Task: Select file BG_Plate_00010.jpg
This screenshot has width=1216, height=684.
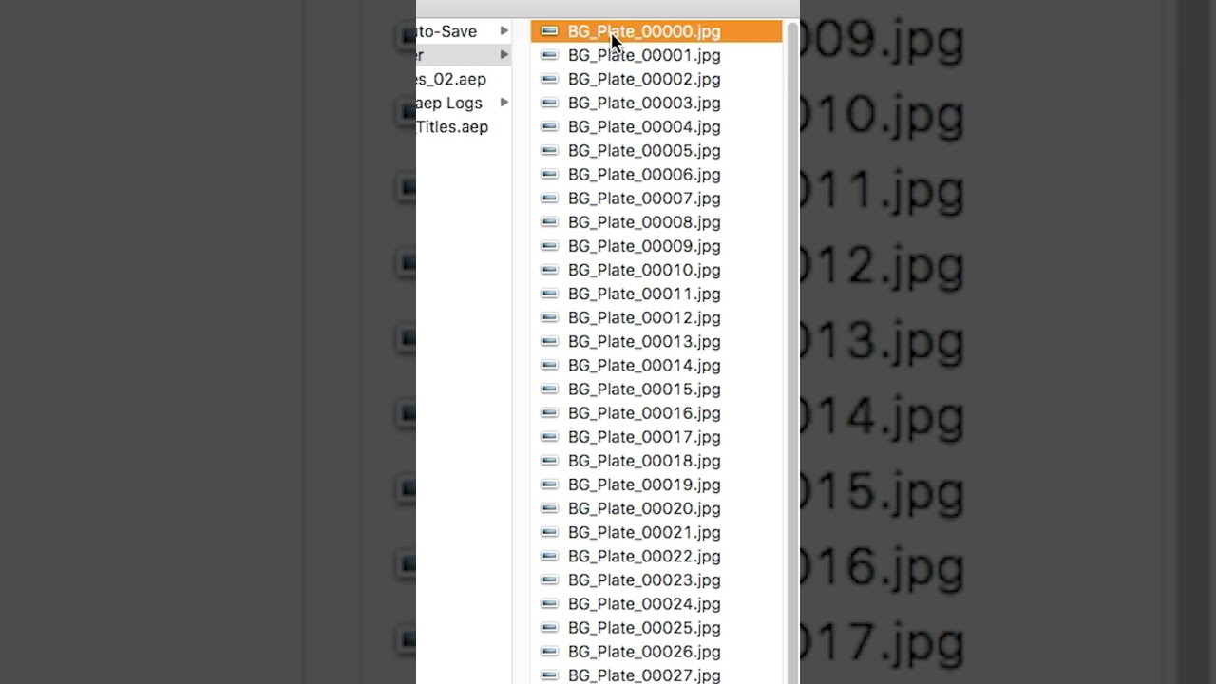Action: point(656,270)
